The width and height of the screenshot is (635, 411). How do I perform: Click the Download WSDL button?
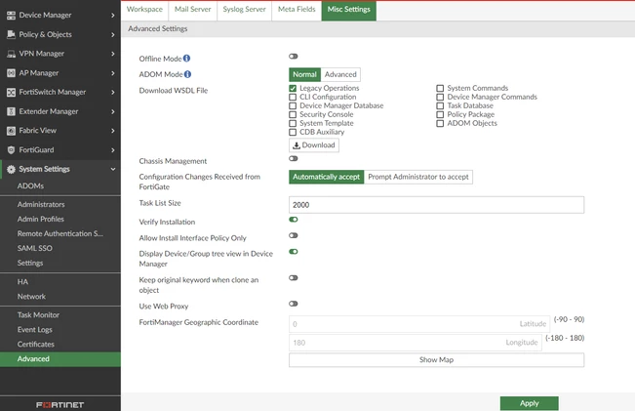coord(314,145)
